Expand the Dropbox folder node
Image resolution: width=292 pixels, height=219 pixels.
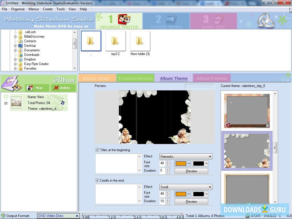coord(15,59)
